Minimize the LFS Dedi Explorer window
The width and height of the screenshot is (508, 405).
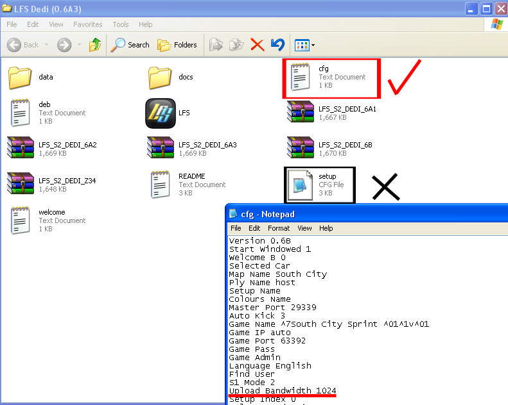tap(471, 9)
